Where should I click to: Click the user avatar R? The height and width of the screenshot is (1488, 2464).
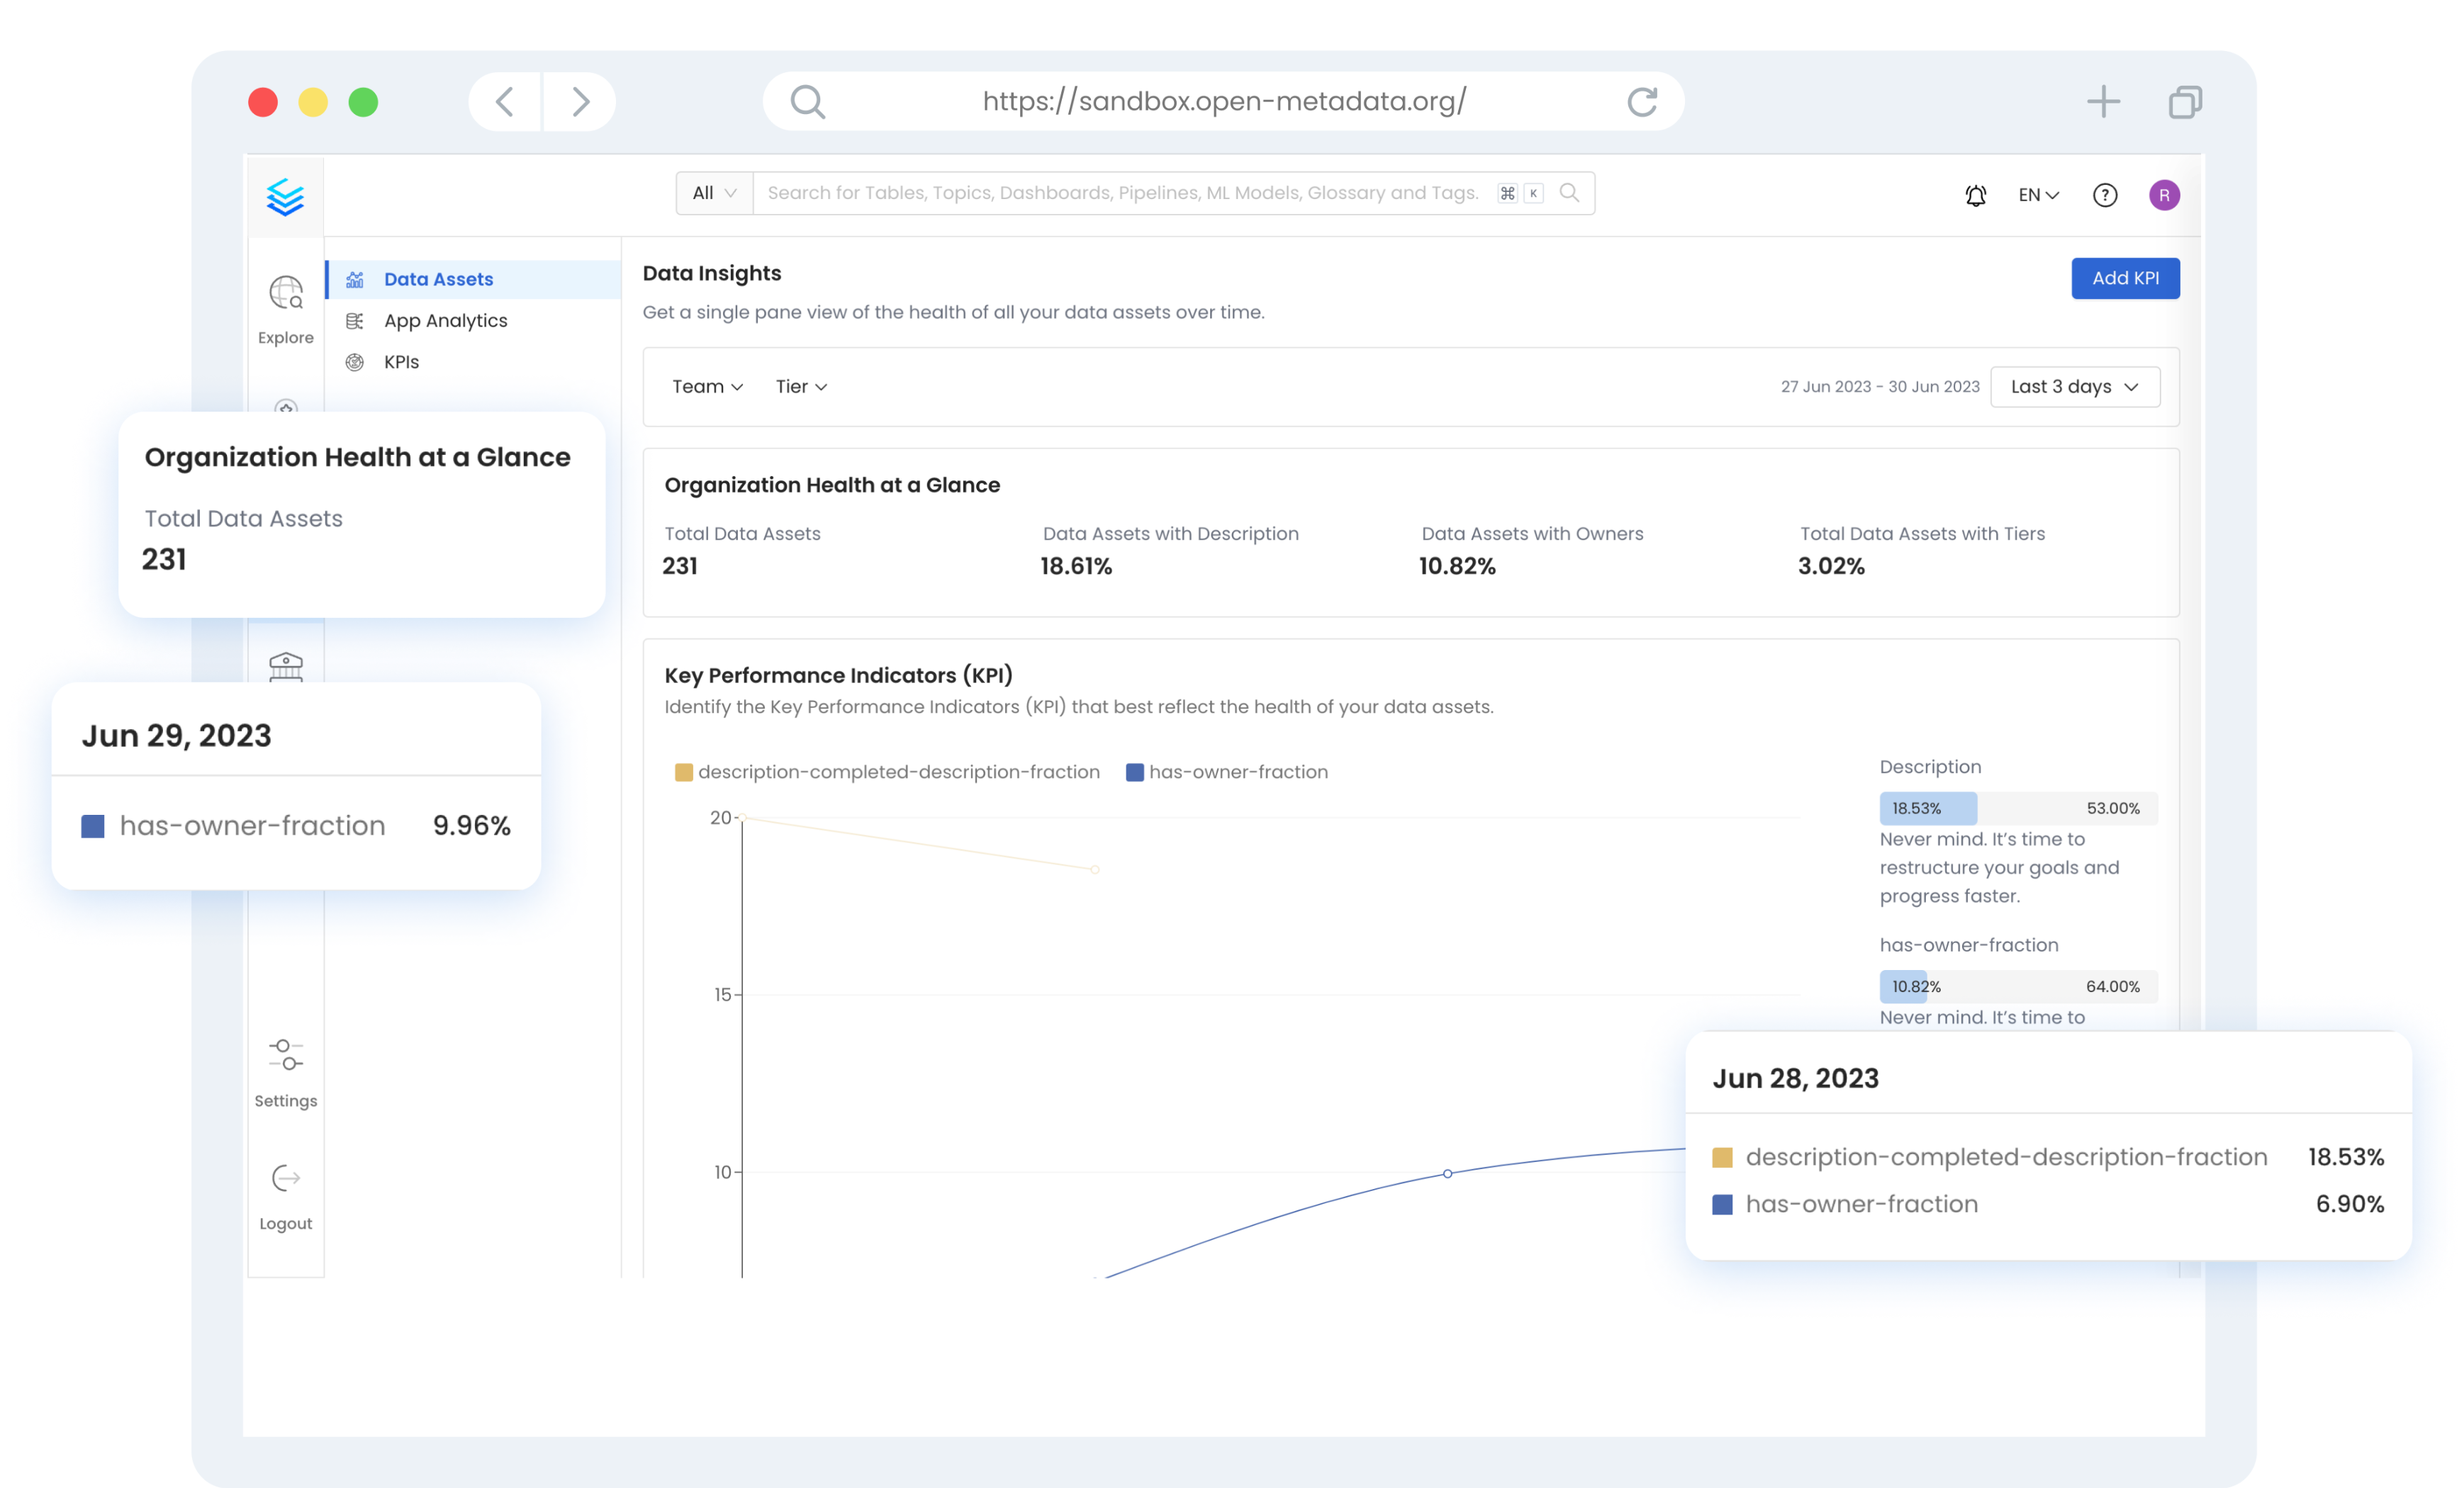click(x=2165, y=195)
